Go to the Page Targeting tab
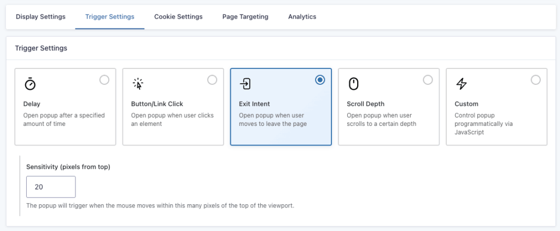The width and height of the screenshot is (560, 231). [x=245, y=17]
